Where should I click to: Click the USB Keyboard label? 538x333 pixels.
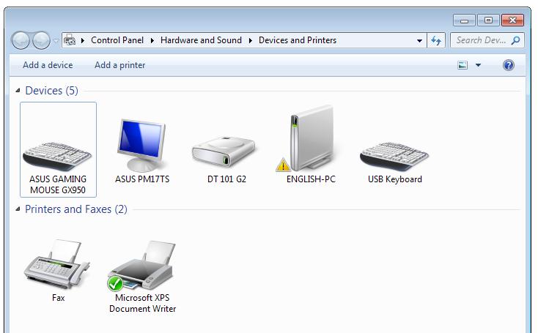[395, 179]
